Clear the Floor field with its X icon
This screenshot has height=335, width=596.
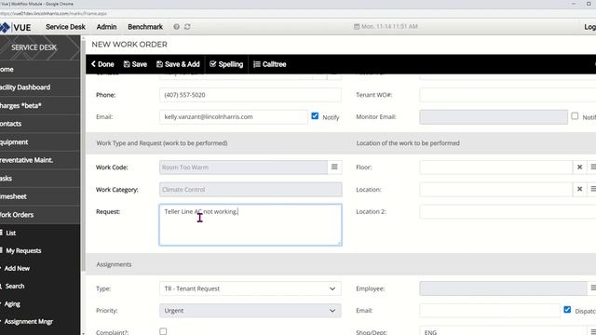[x=579, y=167]
